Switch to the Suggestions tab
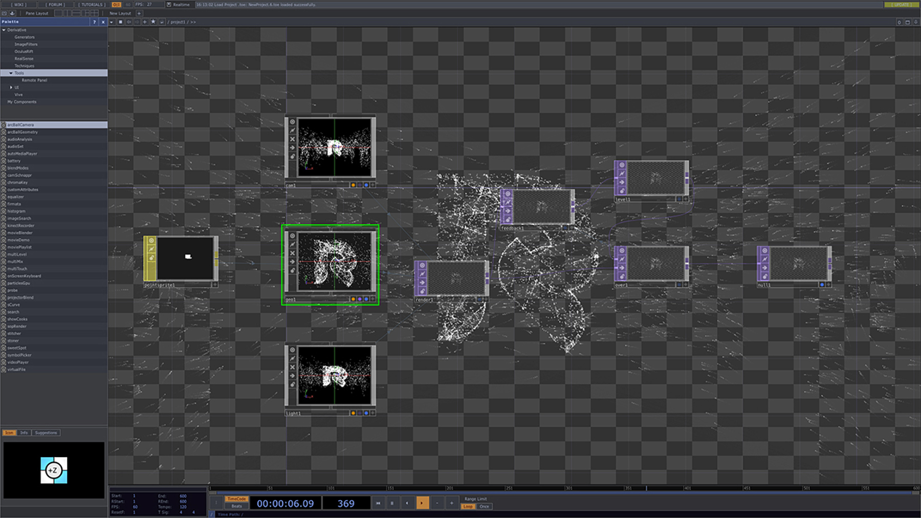The image size is (921, 518). point(46,433)
